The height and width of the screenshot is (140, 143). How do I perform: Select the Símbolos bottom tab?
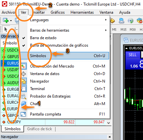(12, 129)
